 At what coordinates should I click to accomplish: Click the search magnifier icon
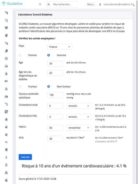click(x=48, y=4)
